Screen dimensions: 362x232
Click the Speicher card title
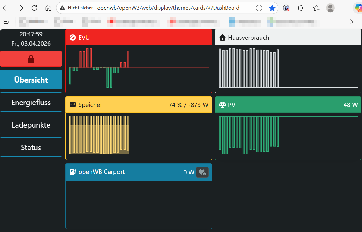click(x=90, y=105)
